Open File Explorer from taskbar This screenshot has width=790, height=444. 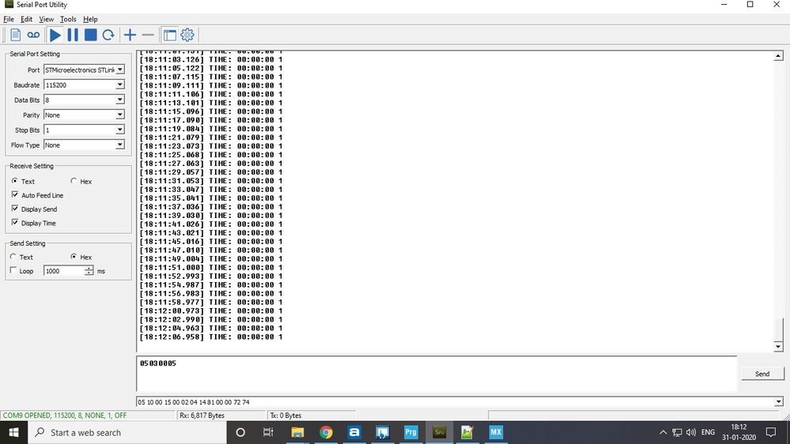click(x=298, y=432)
